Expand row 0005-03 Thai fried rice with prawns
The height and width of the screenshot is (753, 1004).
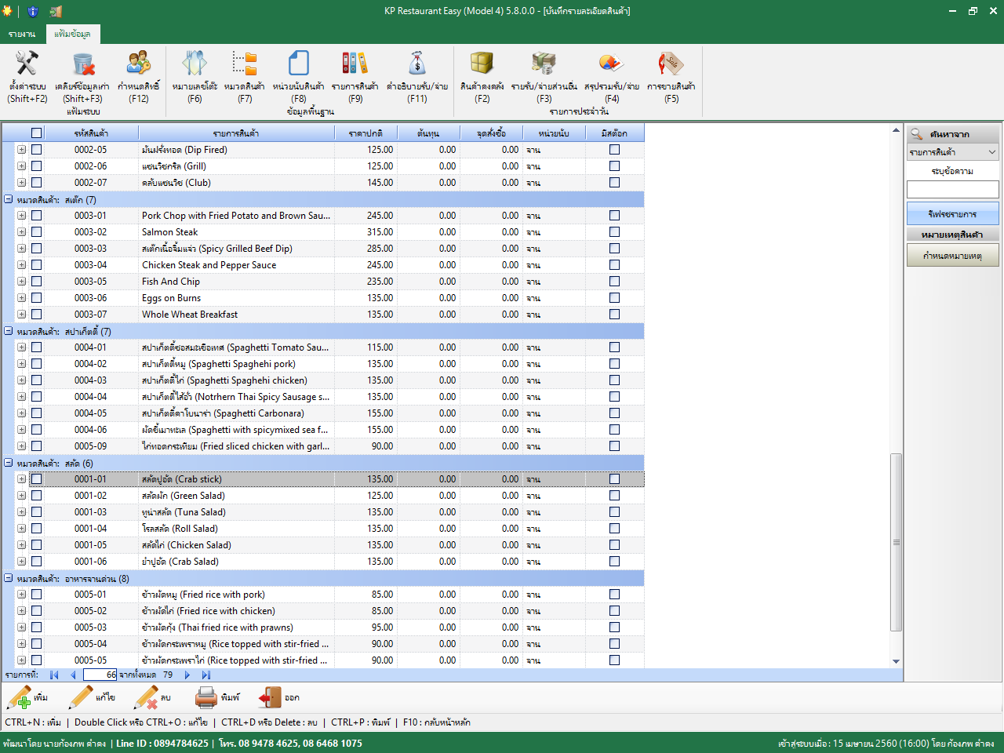coord(21,627)
